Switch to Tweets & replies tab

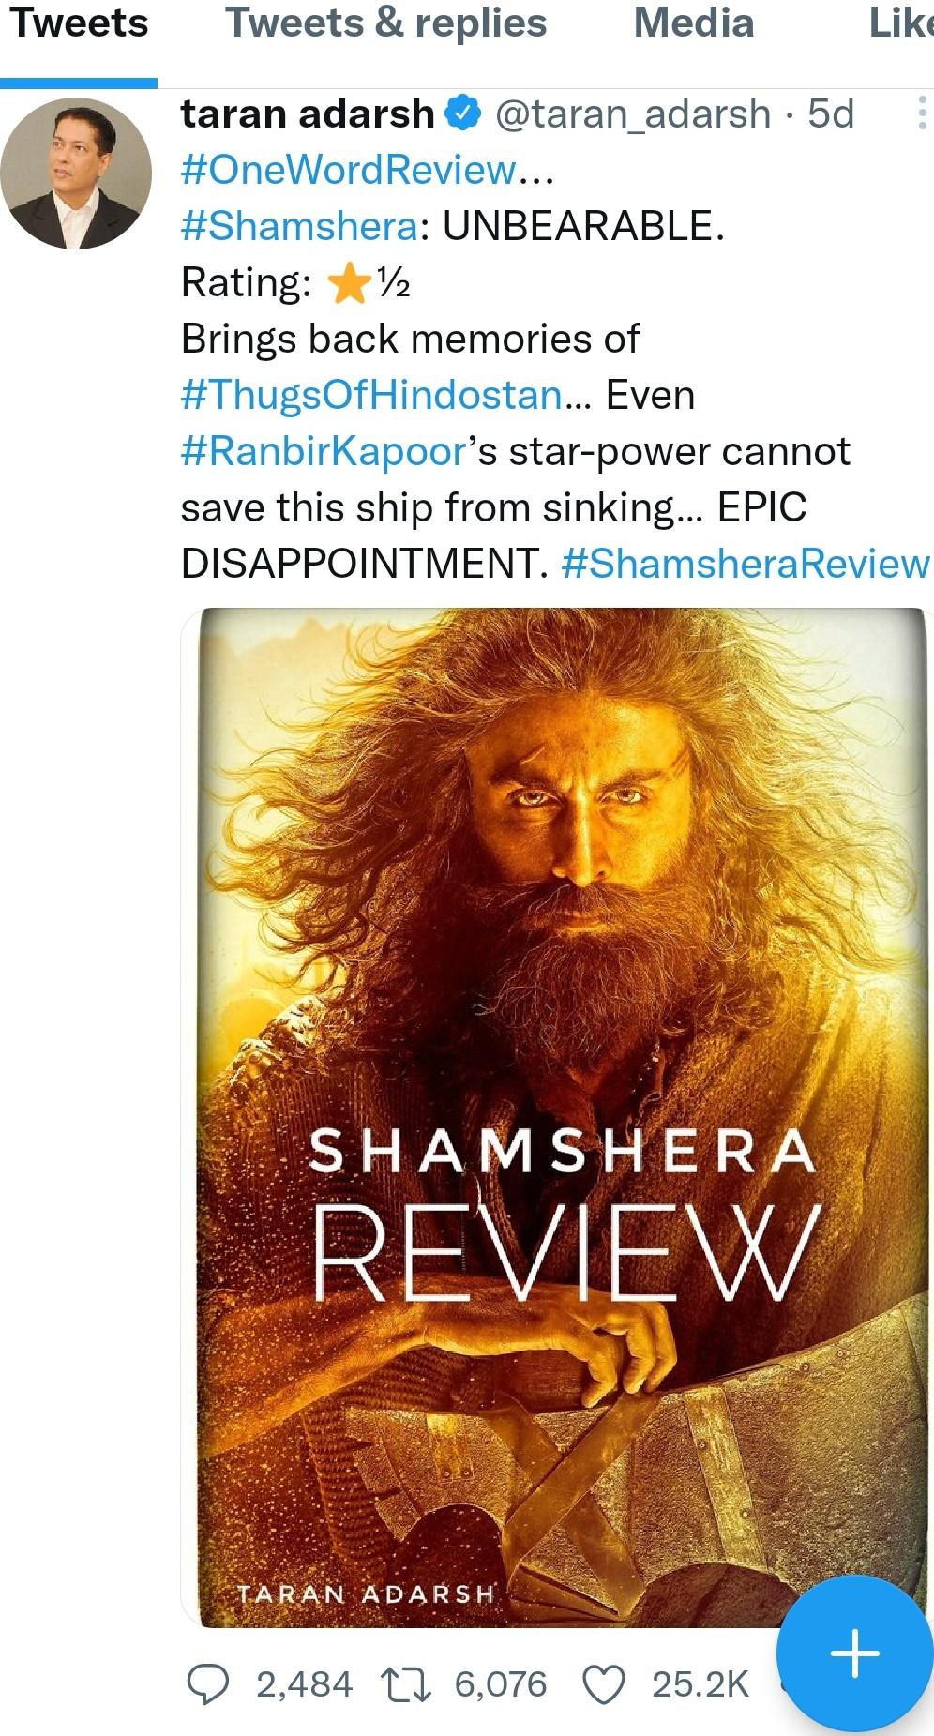coord(385,23)
